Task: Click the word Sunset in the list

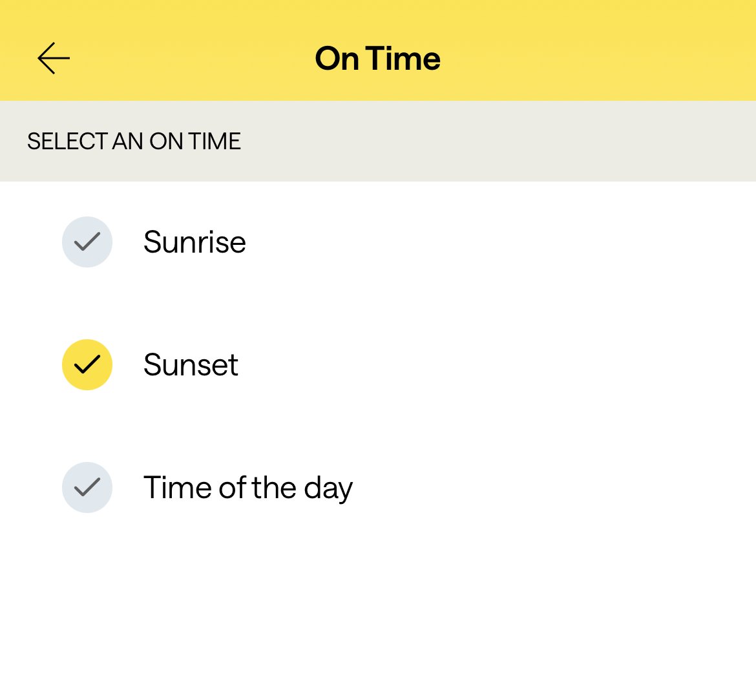Action: tap(191, 364)
